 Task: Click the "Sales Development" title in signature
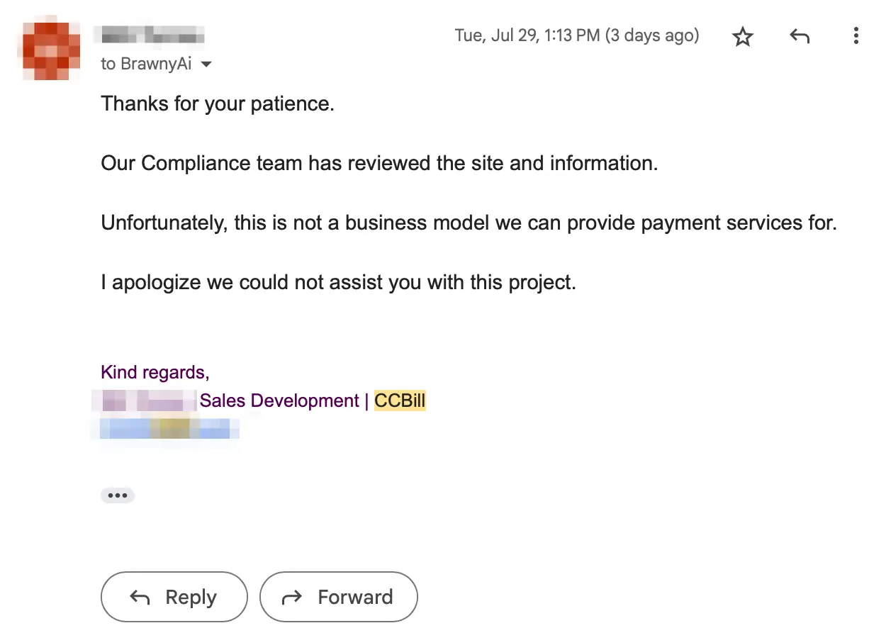(279, 400)
